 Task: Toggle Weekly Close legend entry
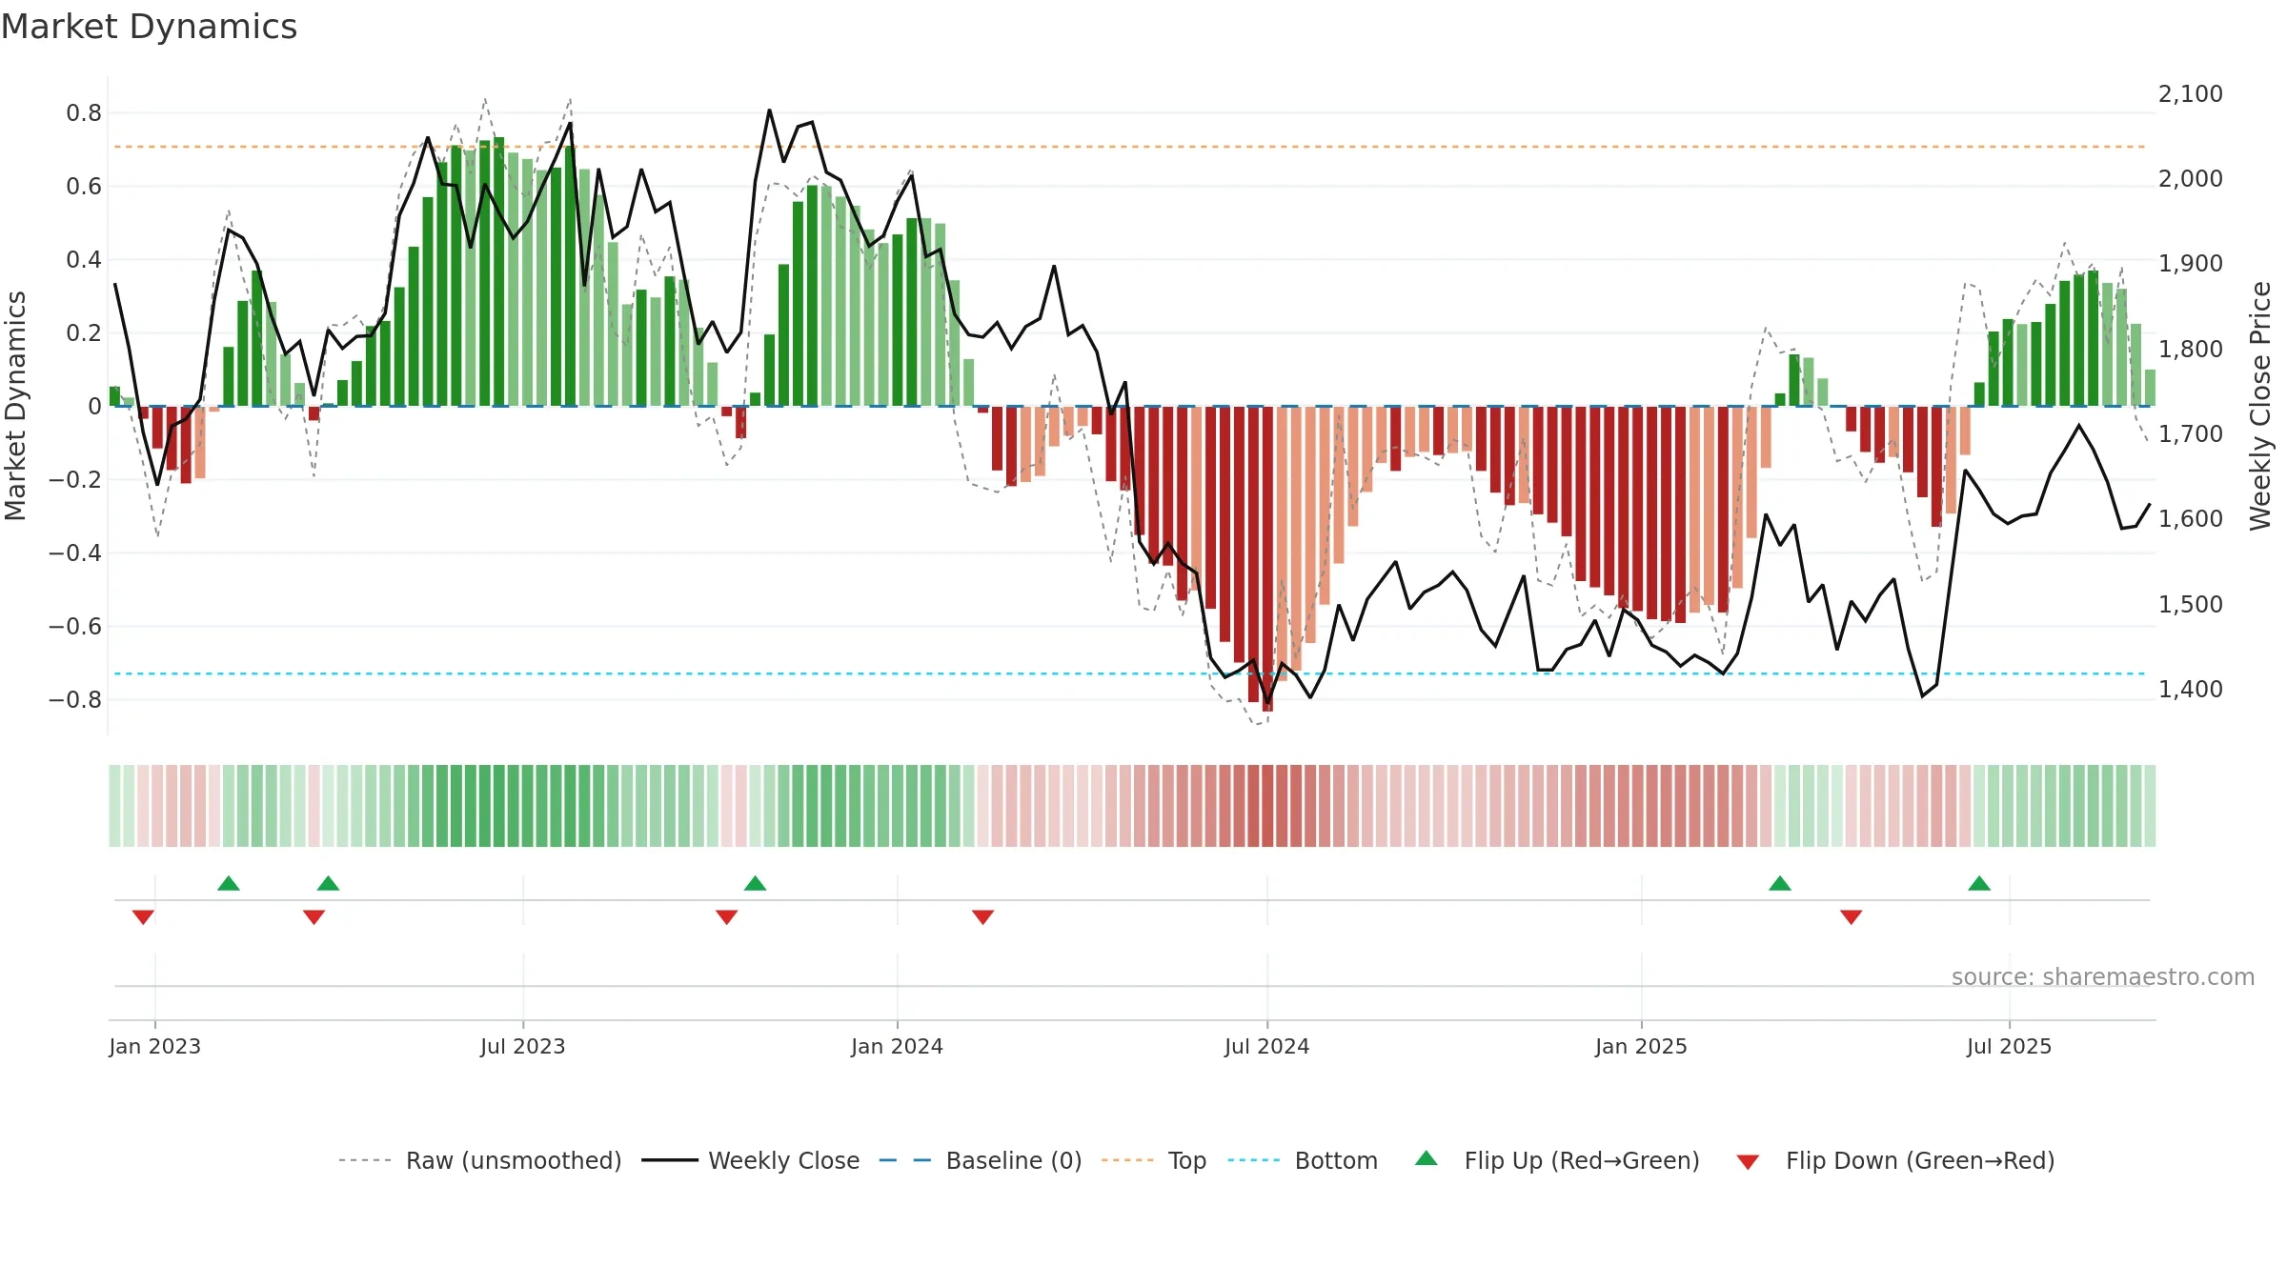(x=750, y=1160)
